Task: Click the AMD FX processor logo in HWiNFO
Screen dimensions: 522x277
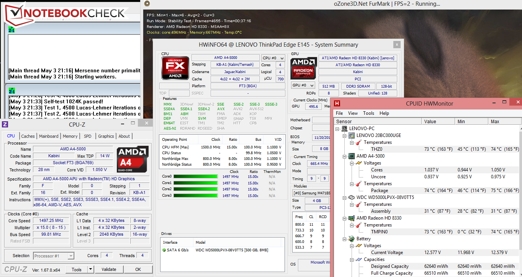Action: point(175,68)
